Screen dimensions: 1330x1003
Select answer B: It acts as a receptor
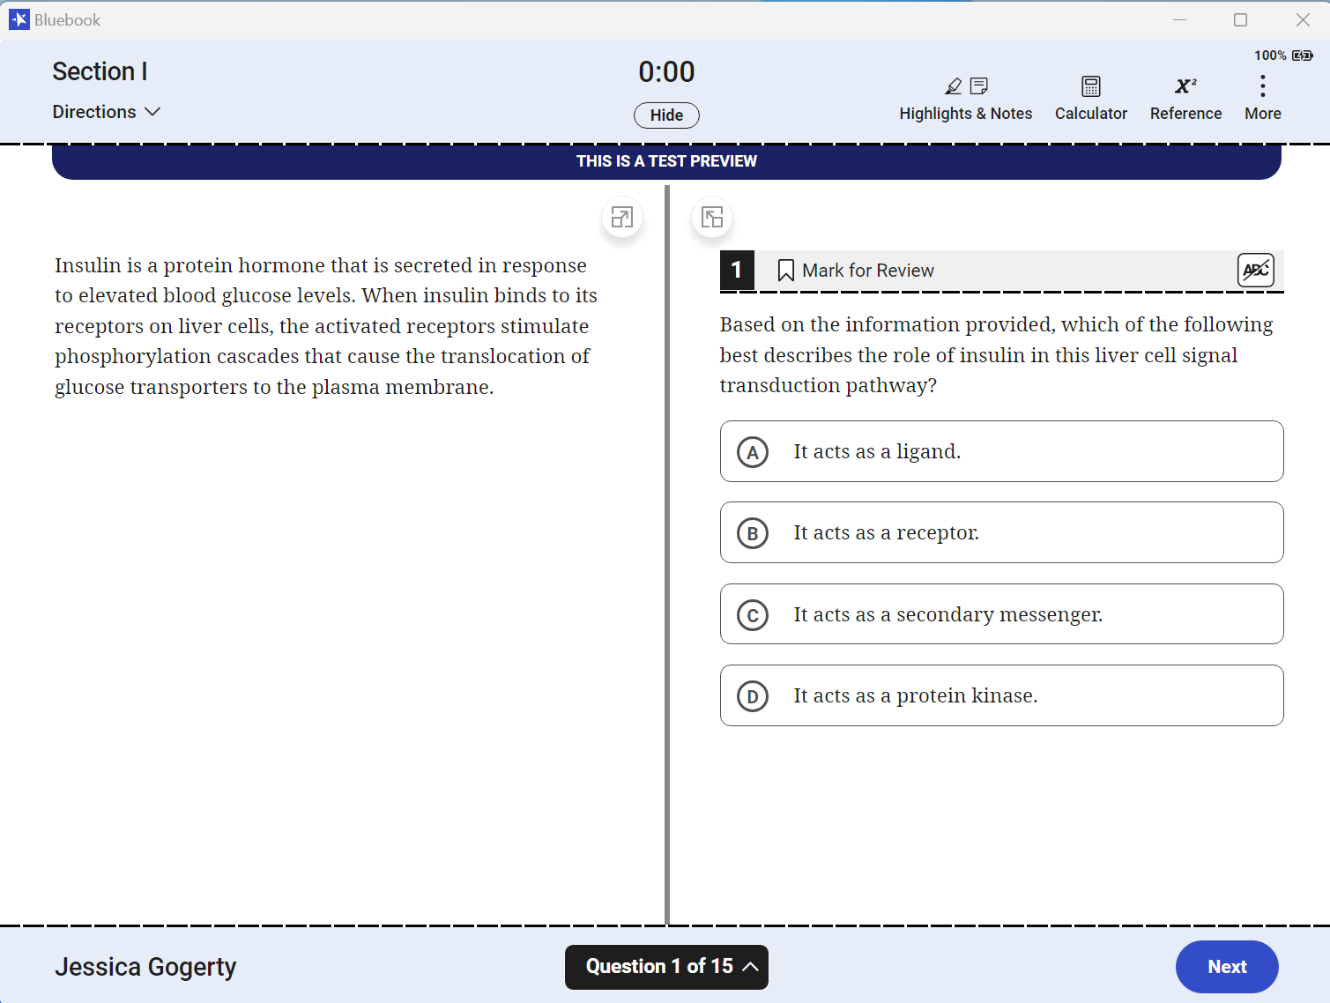(x=1001, y=532)
